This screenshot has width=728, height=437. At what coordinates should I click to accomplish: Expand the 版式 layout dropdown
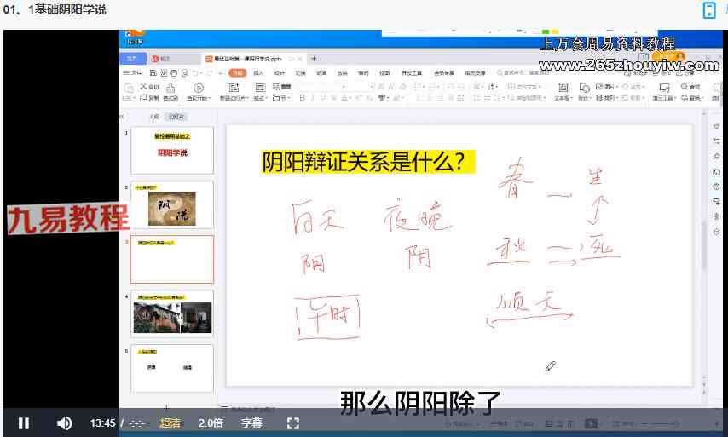pyautogui.click(x=259, y=98)
